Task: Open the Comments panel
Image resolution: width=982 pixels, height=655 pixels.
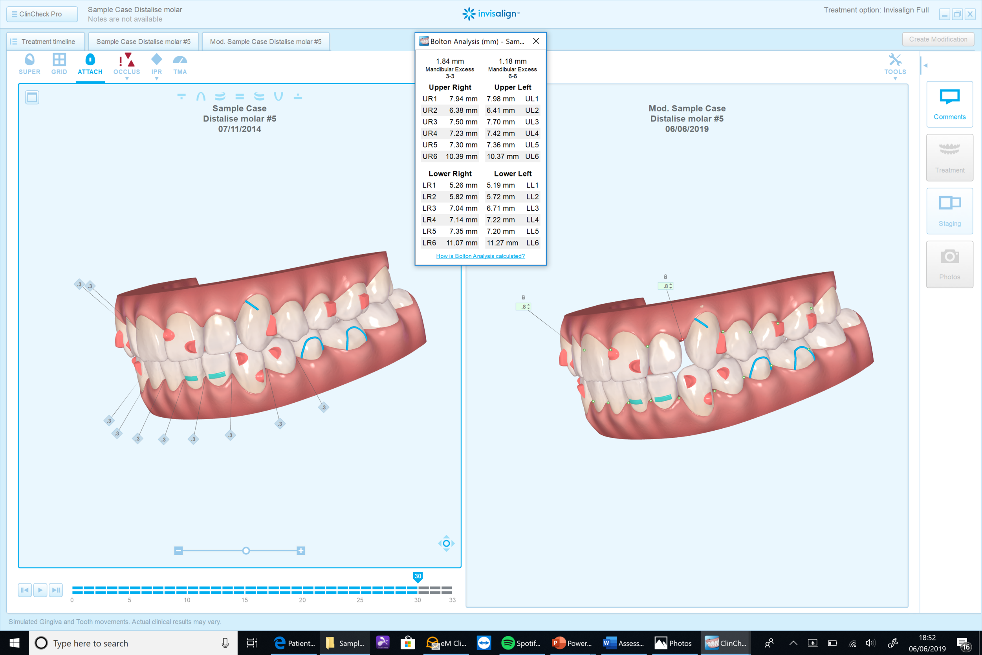Action: coord(949,104)
